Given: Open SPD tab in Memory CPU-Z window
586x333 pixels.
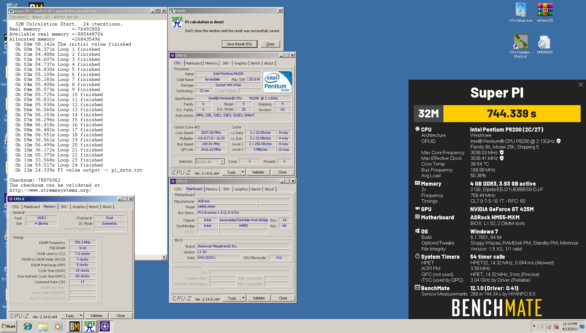Looking at the screenshot, I should point(64,207).
